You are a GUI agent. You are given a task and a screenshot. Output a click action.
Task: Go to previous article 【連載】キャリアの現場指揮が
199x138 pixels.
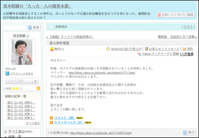point(70,37)
